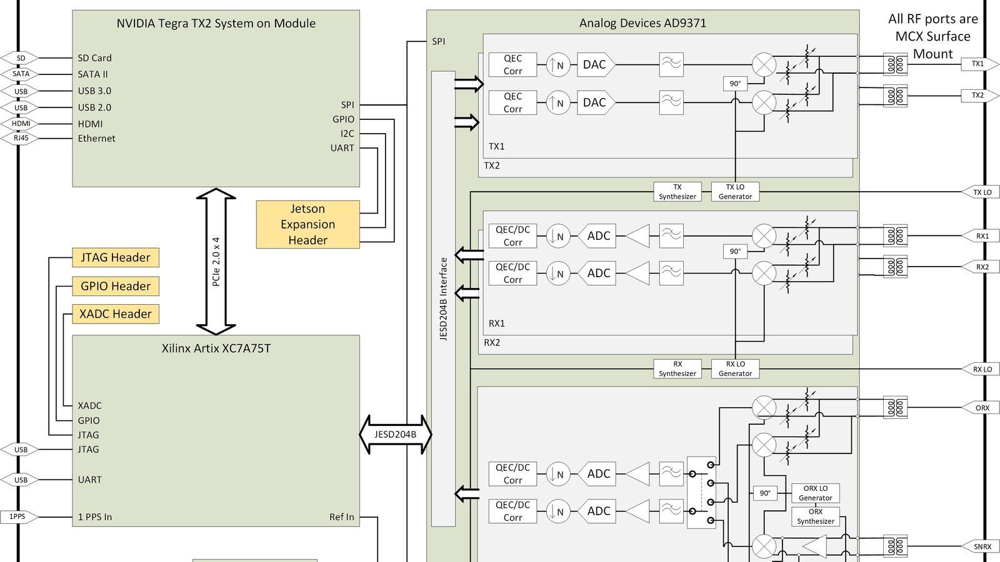The image size is (1000, 562).
Task: Click the SD Card port label
Action: click(95, 58)
